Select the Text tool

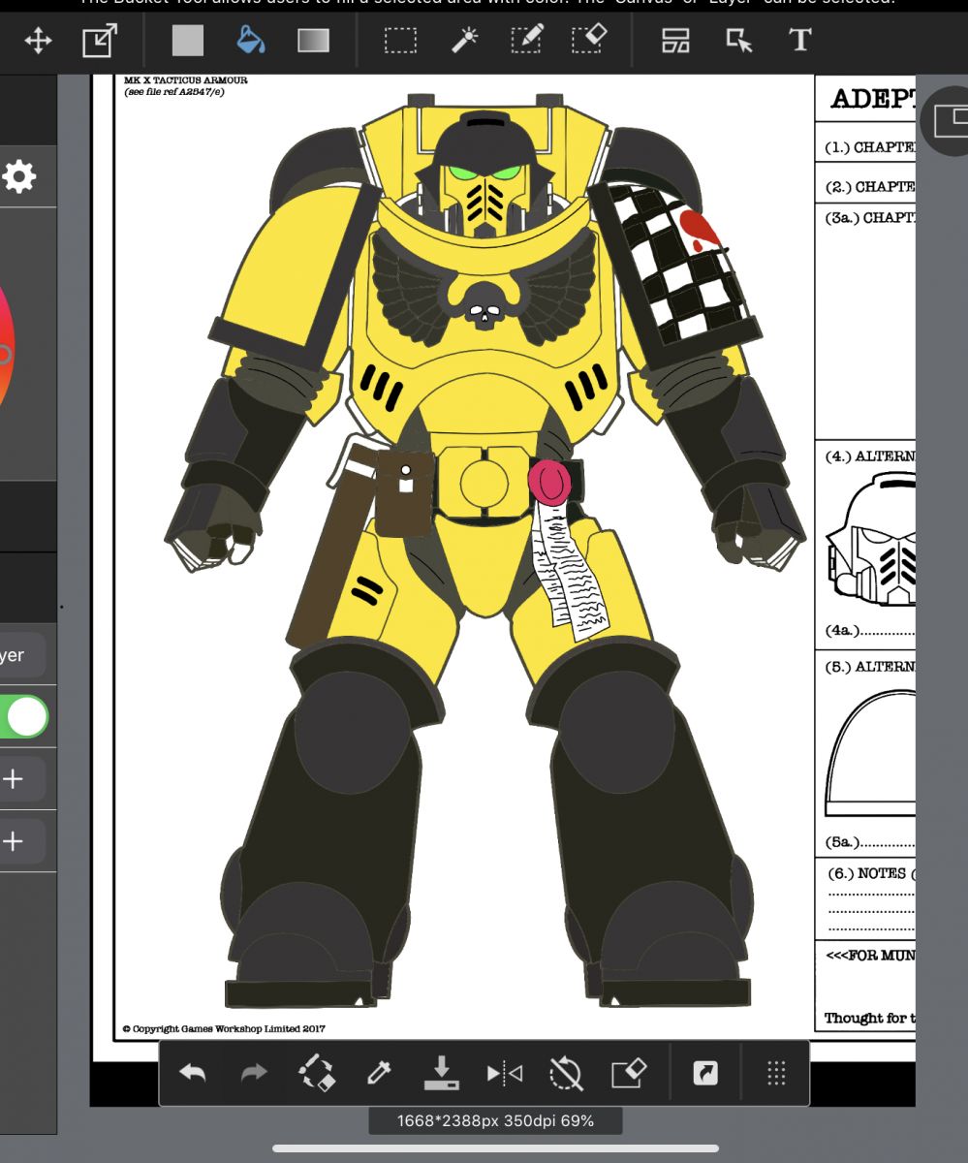(x=799, y=41)
